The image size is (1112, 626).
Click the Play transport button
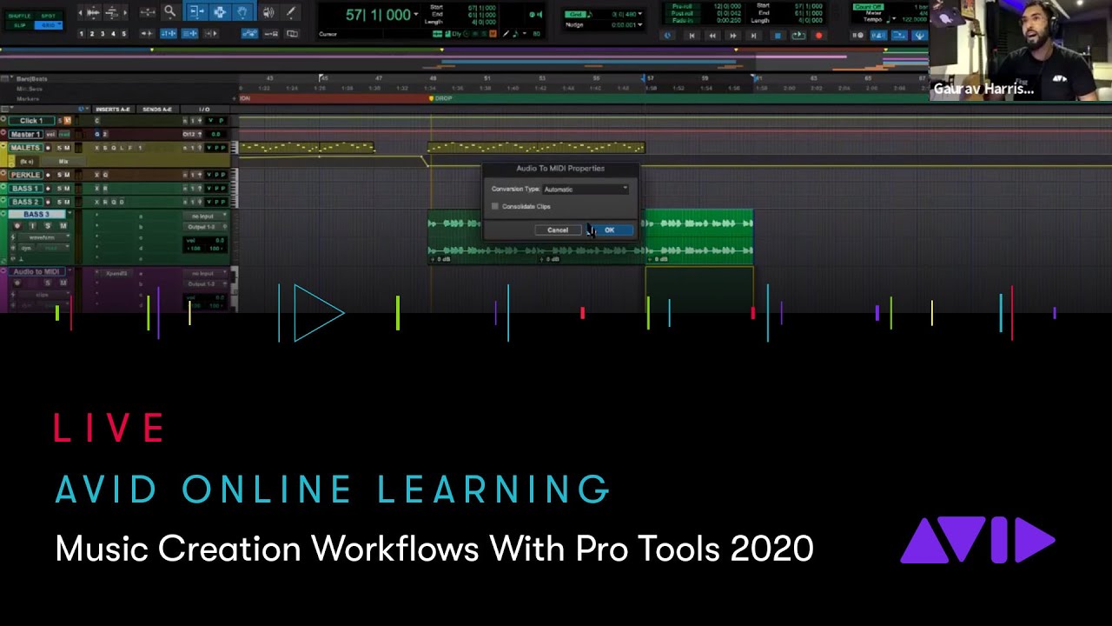click(798, 36)
